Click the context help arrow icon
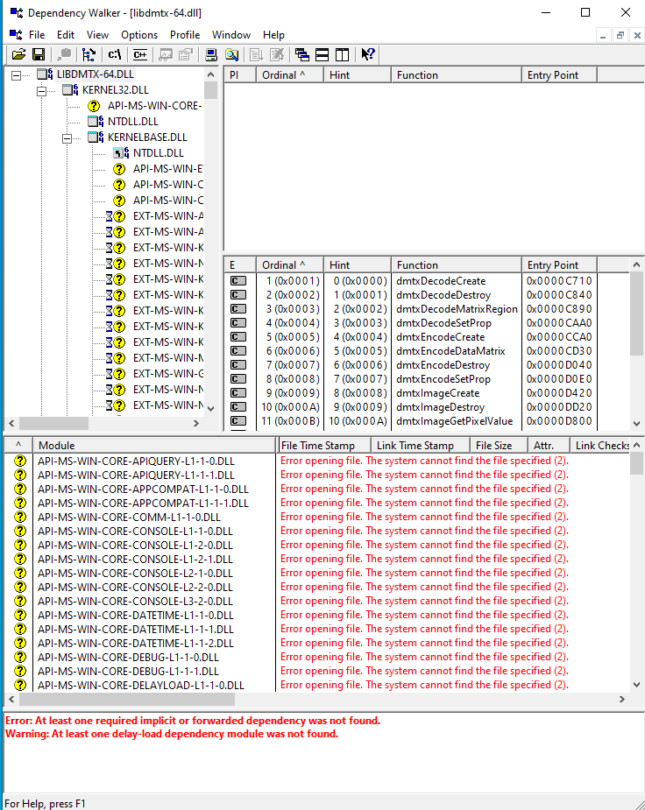The height and width of the screenshot is (810, 645). [368, 54]
